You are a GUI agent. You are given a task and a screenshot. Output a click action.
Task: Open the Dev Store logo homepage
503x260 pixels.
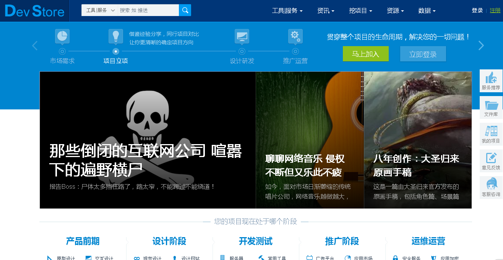34,11
